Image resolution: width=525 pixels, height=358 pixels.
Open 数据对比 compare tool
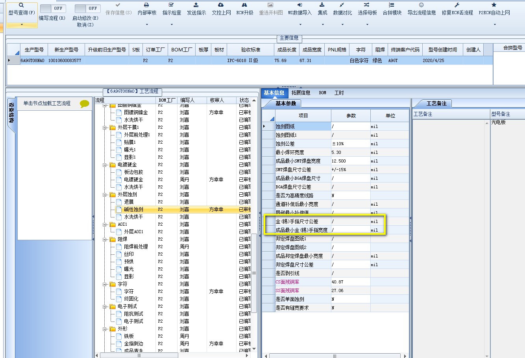point(342,9)
